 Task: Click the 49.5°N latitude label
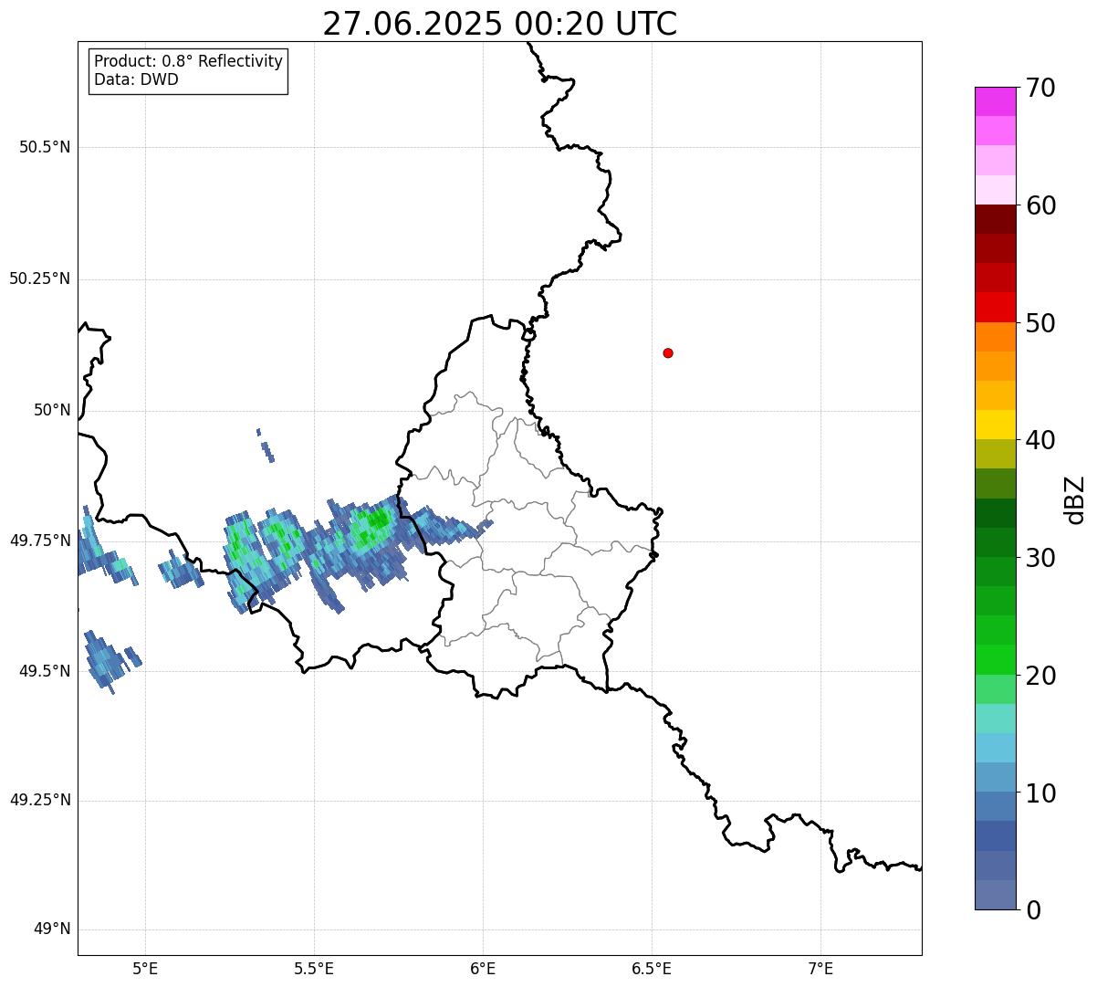point(45,671)
